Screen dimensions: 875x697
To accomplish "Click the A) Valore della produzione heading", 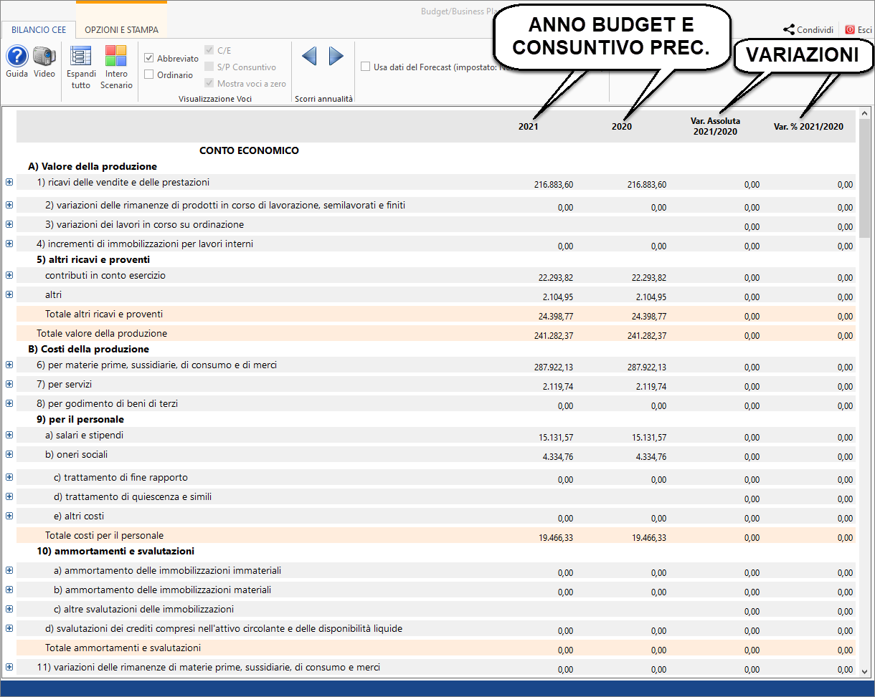I will [x=93, y=166].
